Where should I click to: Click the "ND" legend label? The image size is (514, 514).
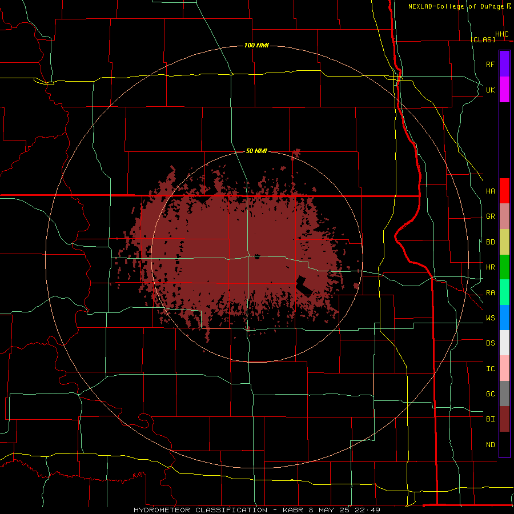coord(490,444)
